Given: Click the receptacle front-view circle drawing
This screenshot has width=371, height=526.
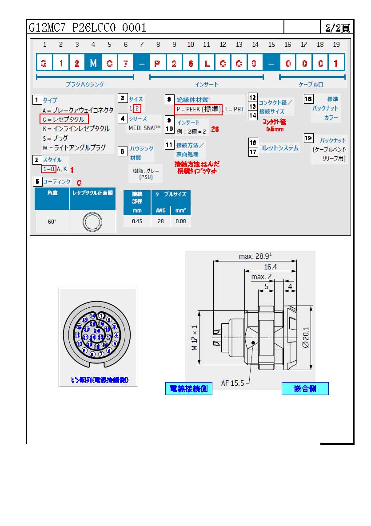Looking at the screenshot, I should [x=92, y=222].
